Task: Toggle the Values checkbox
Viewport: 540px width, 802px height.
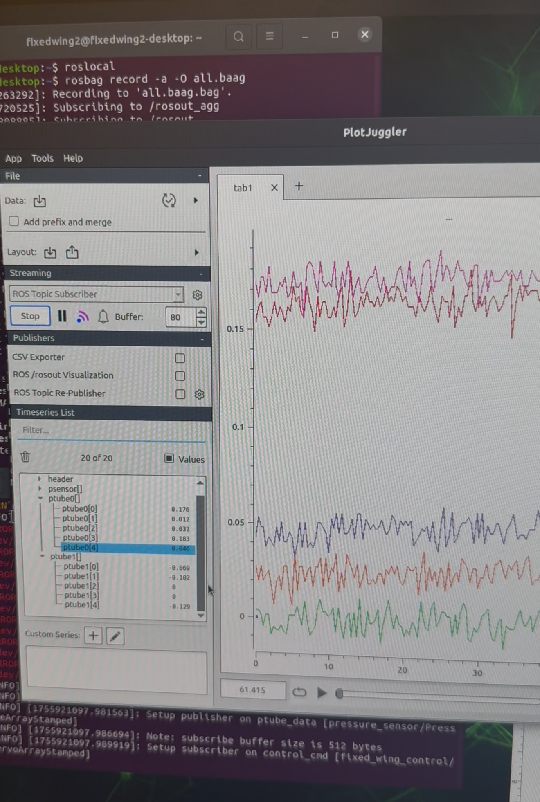Action: click(169, 458)
